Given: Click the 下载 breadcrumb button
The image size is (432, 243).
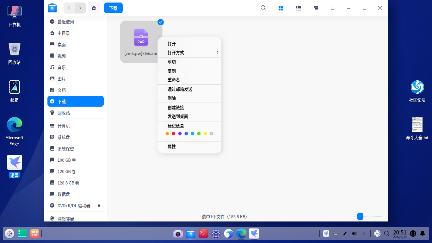Looking at the screenshot, I should 113,8.
